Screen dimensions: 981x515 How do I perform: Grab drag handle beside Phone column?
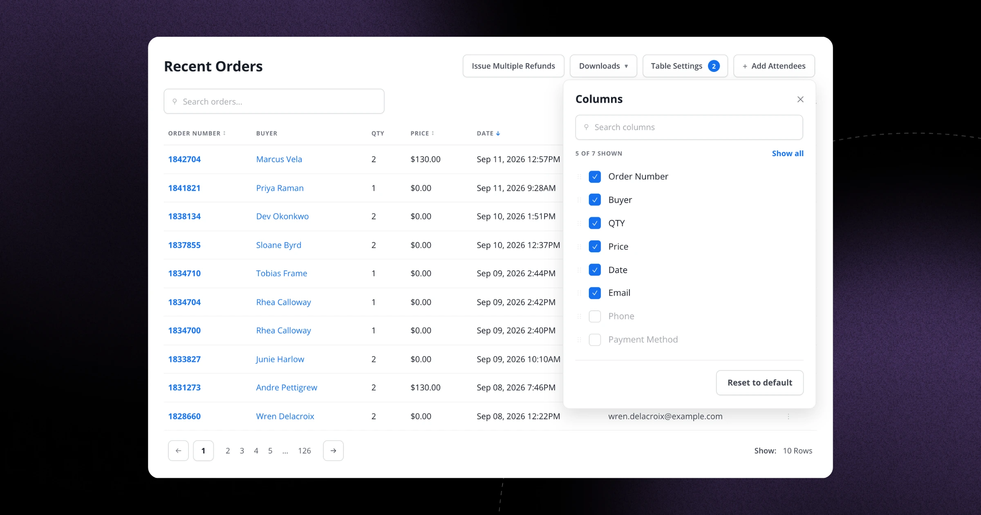coord(579,316)
